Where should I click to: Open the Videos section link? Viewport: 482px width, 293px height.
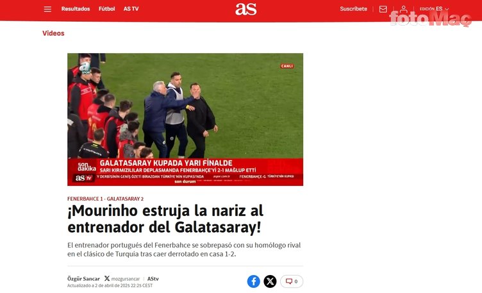coord(53,33)
